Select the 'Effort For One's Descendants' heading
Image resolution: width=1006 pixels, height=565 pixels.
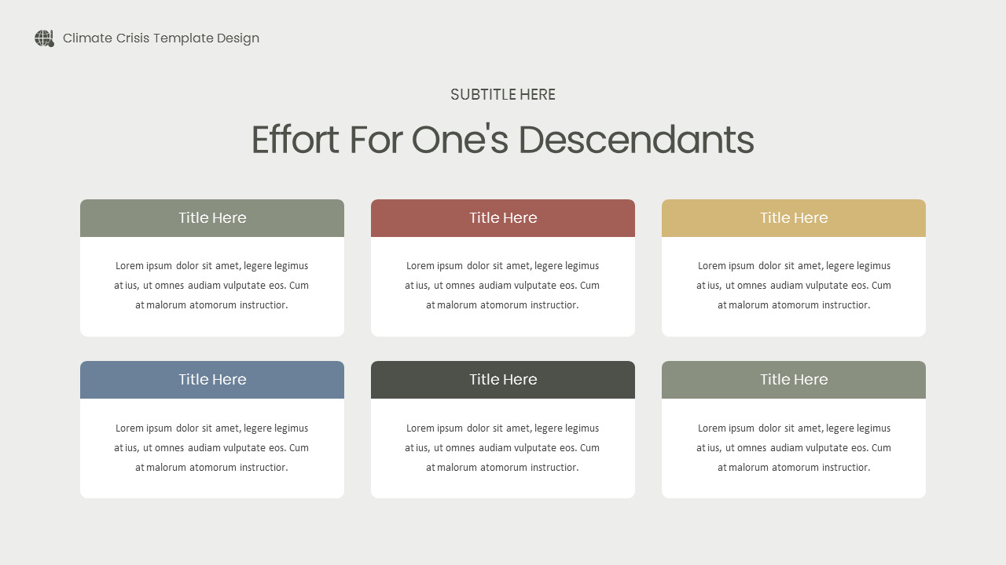[503, 140]
